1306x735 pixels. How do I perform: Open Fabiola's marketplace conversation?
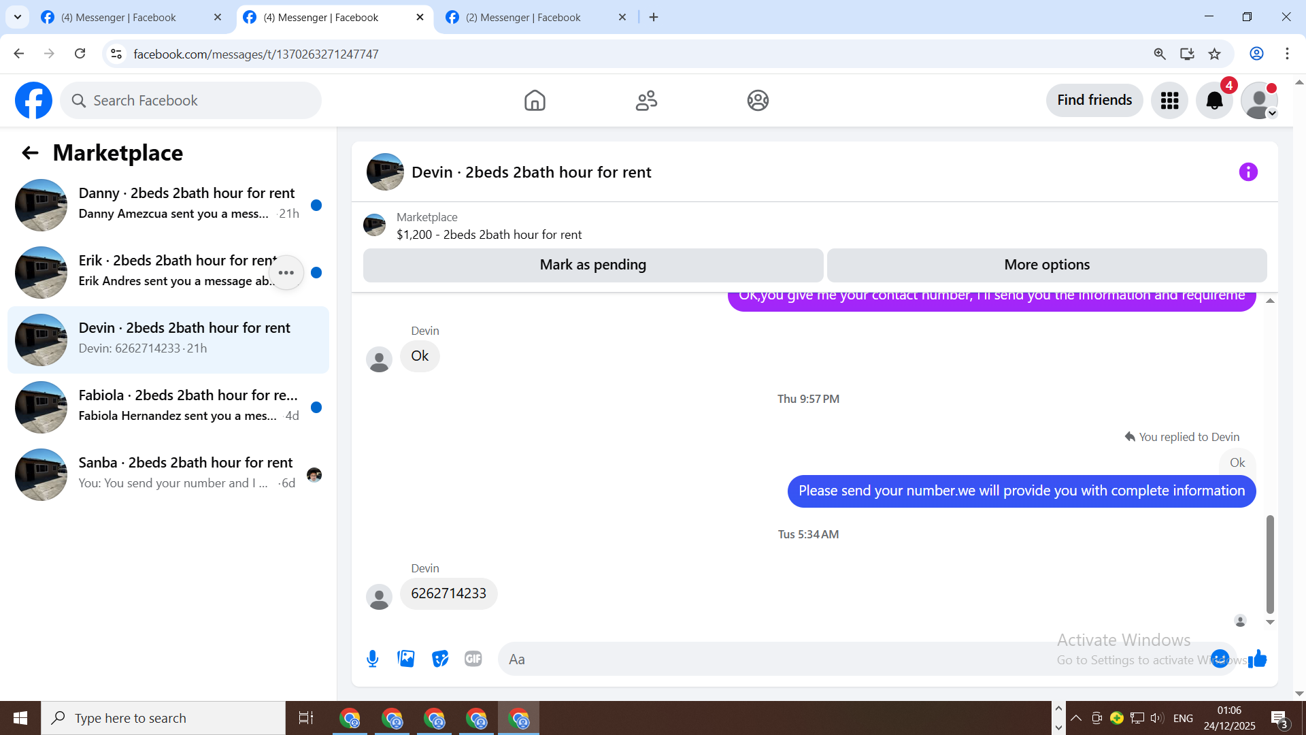click(168, 406)
